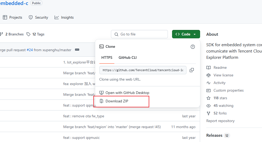The height and width of the screenshot is (142, 262).
Task: Open pull request #24 link
Action: (30, 50)
